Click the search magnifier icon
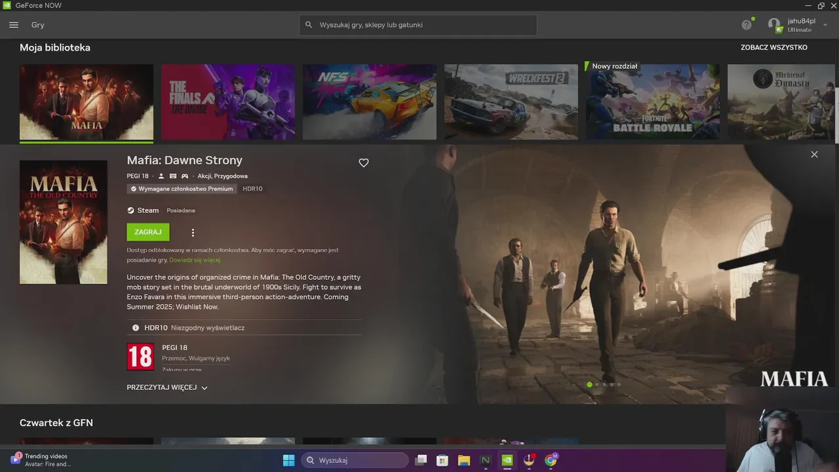Screen dimensions: 839x472 click(309, 25)
